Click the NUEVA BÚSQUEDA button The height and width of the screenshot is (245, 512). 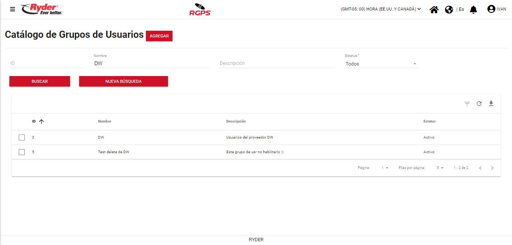(123, 81)
